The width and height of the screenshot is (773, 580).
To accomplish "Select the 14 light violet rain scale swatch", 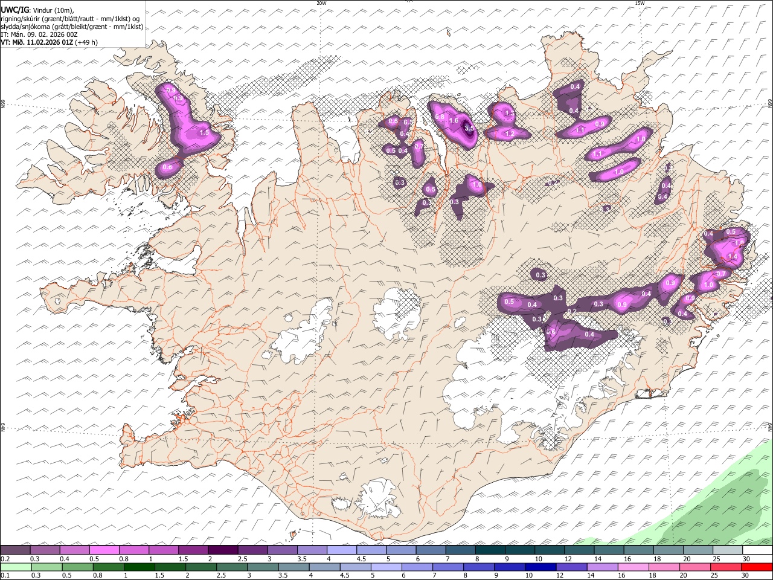I will tap(603, 567).
